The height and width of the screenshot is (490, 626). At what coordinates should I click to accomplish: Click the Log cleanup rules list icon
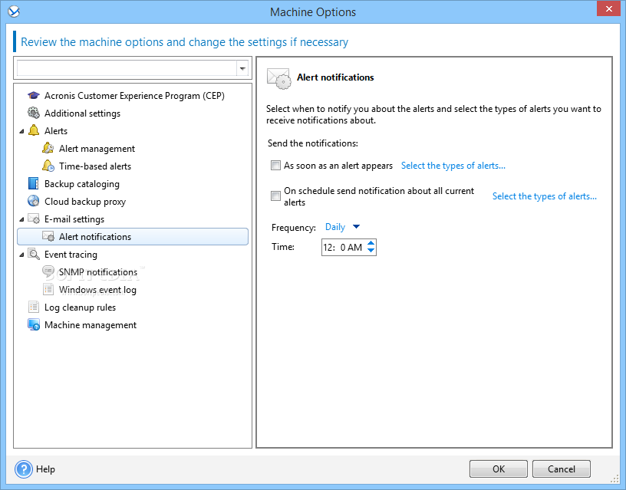tap(34, 307)
